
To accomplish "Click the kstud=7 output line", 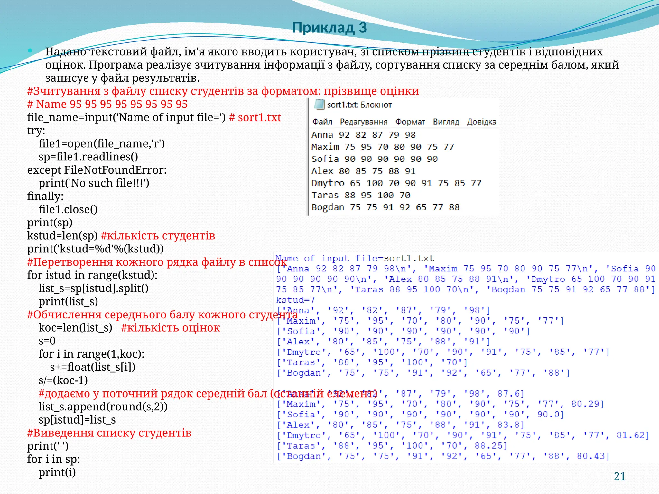I will 295,300.
